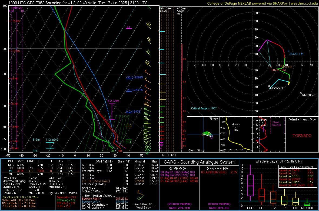Click the Critical Angle = 108° readout

click(x=204, y=108)
